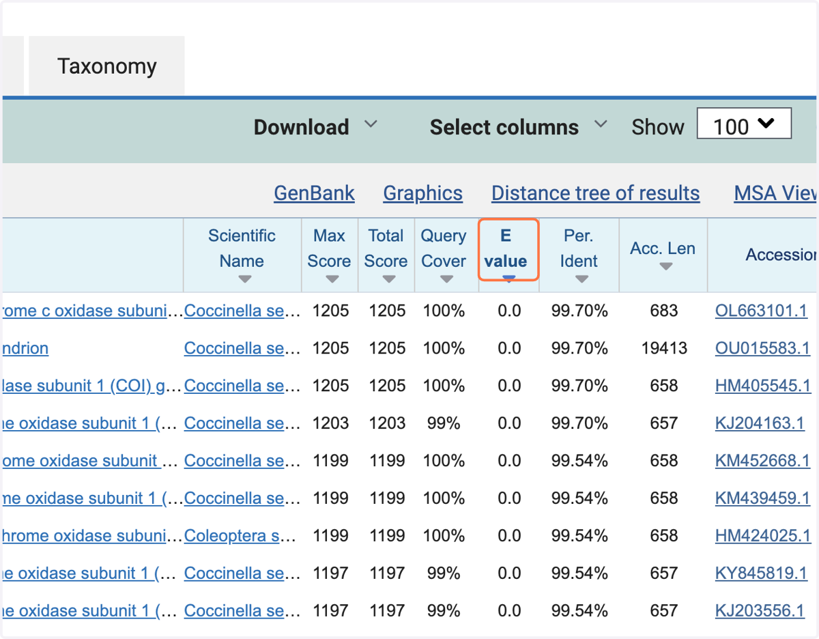This screenshot has width=819, height=639.
Task: Open accession KM439459.1
Action: click(x=762, y=498)
